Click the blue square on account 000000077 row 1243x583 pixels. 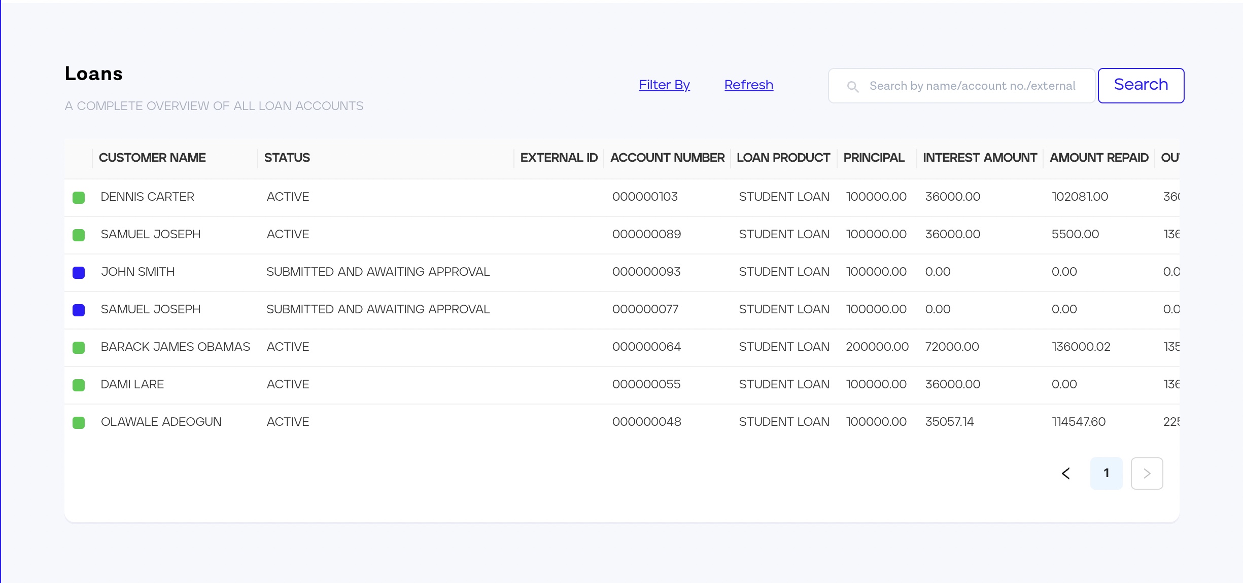79,310
